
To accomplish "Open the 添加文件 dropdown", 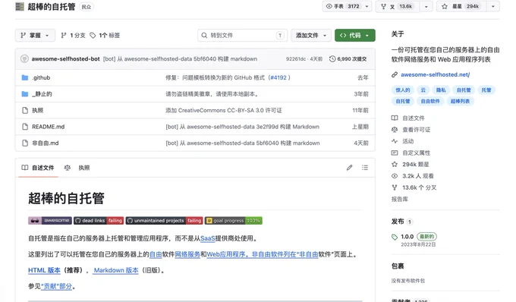I will click(x=310, y=35).
